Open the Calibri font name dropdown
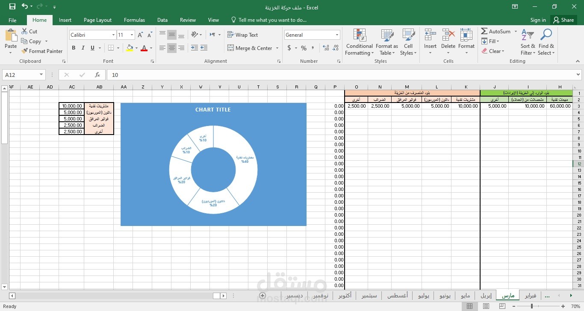 point(113,35)
